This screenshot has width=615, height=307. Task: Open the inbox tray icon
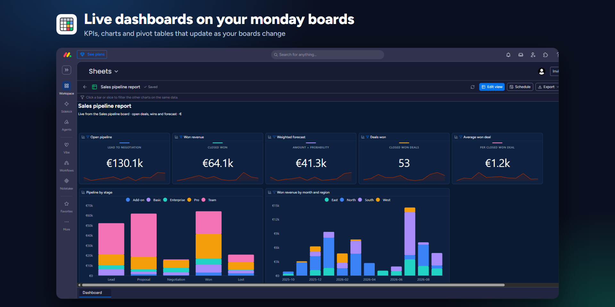[x=521, y=55]
